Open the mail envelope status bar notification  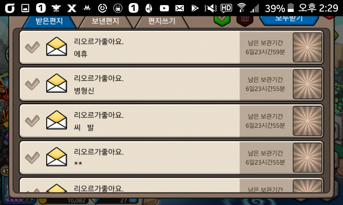180,8
